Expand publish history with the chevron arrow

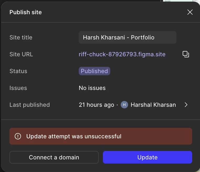[186, 105]
